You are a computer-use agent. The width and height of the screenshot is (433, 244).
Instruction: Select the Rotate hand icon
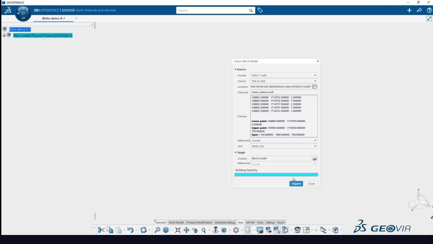pyautogui.click(x=195, y=230)
